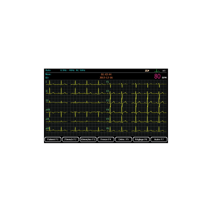Open settings via Réglage F6
Screen dimensions: 212x212
(141, 139)
